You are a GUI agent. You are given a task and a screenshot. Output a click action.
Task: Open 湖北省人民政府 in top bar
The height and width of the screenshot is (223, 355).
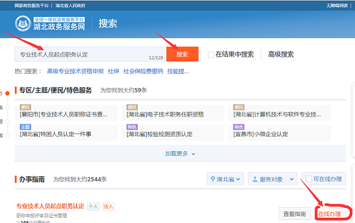[x=71, y=5]
